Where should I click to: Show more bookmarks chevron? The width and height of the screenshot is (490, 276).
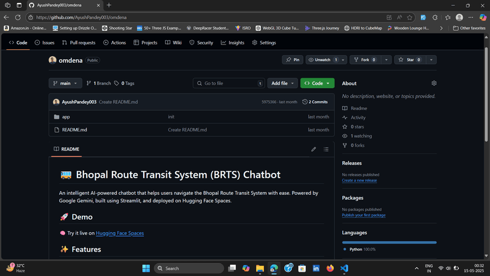(441, 28)
